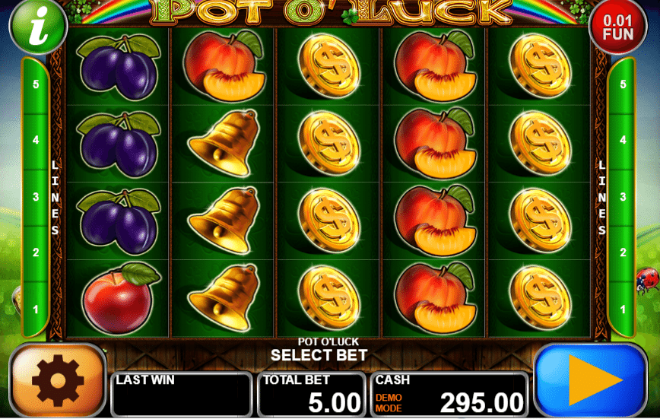Select line 3 on the left panel

coord(36,197)
